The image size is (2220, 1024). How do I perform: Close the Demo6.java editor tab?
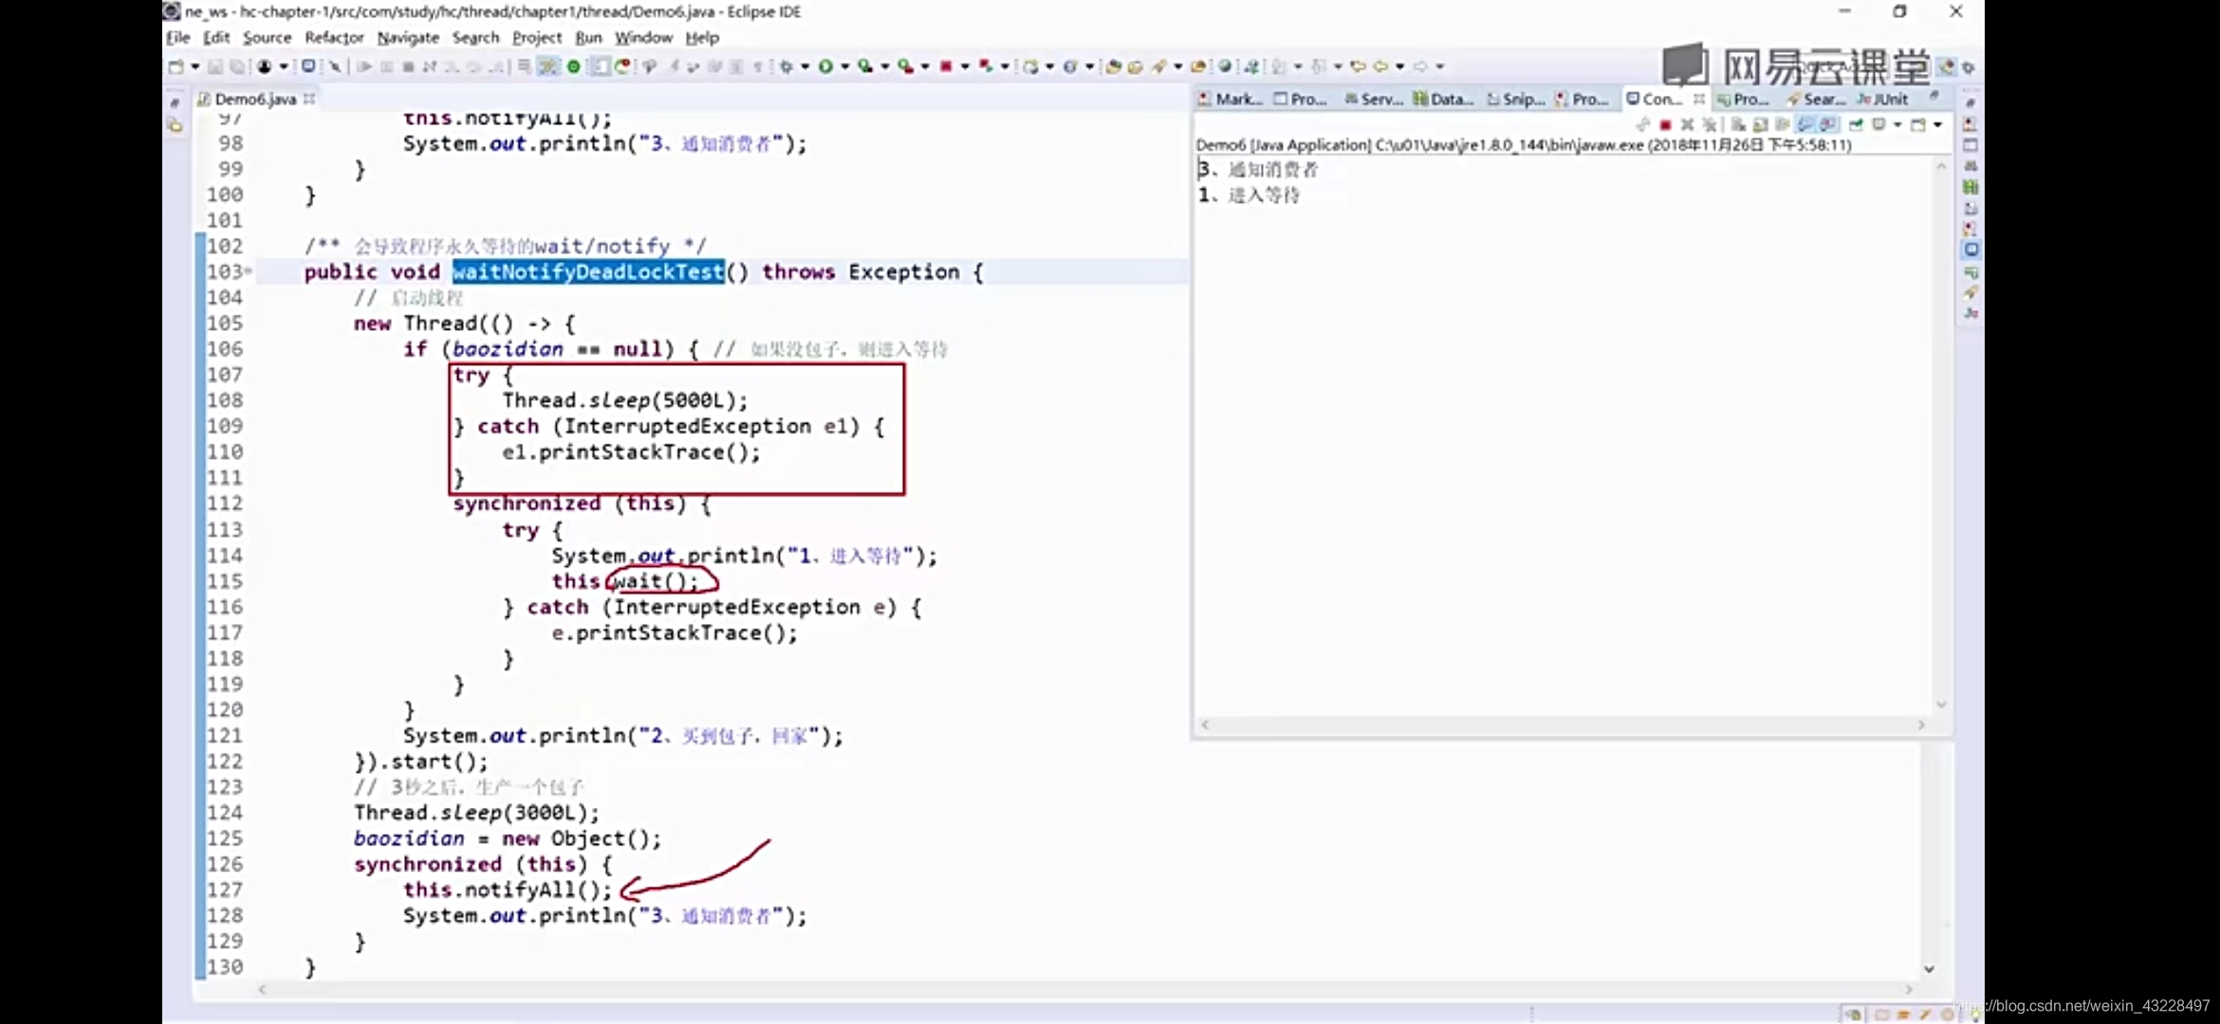[x=309, y=99]
